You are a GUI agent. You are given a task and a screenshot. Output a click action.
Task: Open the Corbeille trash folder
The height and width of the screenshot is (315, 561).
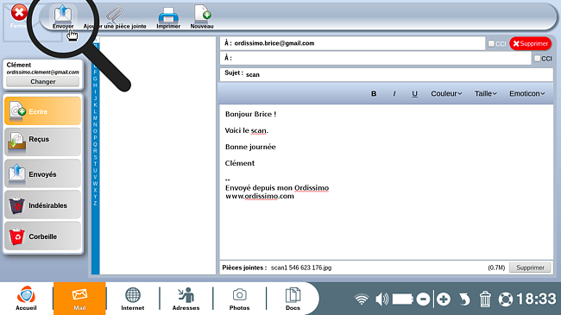(42, 236)
